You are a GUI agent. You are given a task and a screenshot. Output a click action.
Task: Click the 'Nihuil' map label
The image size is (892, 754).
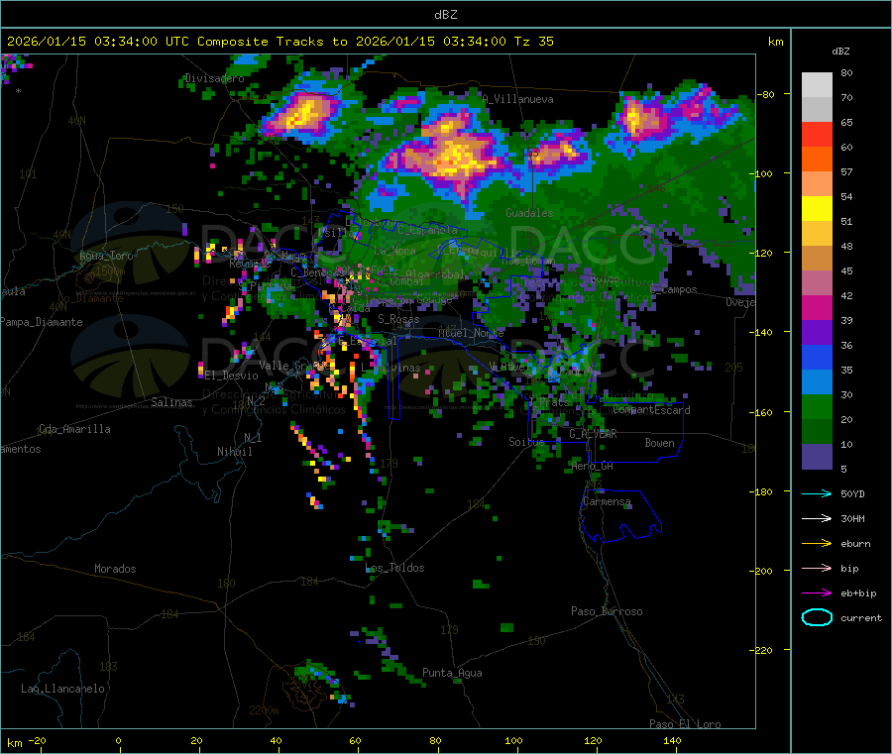click(x=234, y=452)
